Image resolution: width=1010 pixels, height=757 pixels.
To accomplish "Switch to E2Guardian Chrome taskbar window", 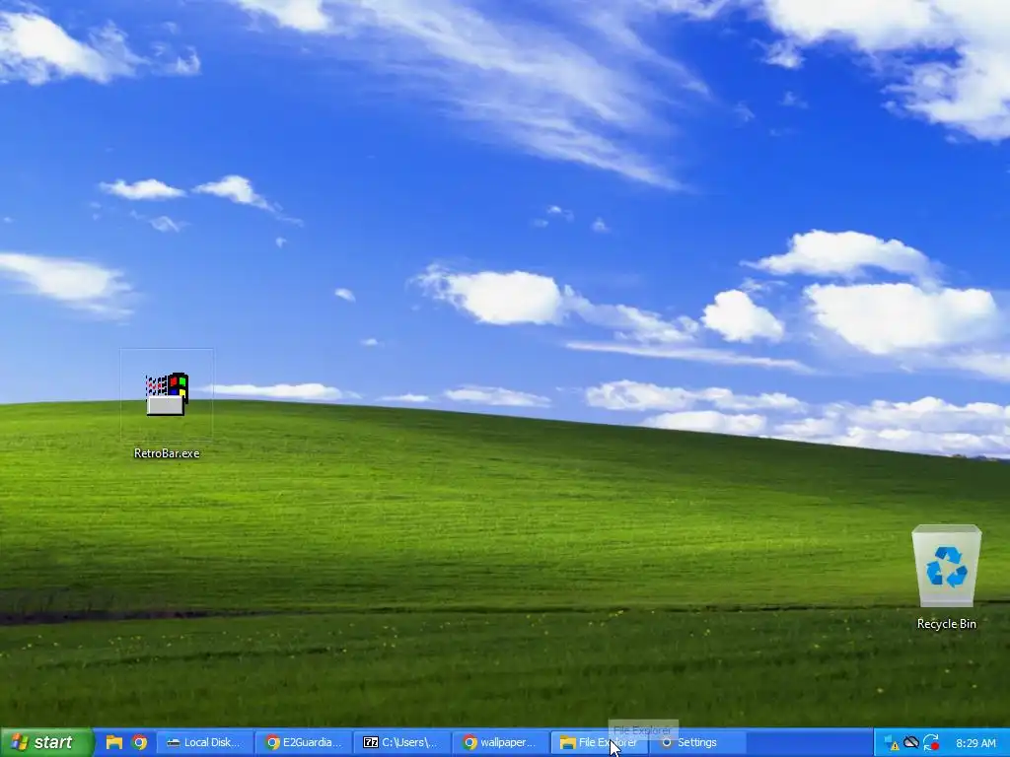I will point(304,742).
